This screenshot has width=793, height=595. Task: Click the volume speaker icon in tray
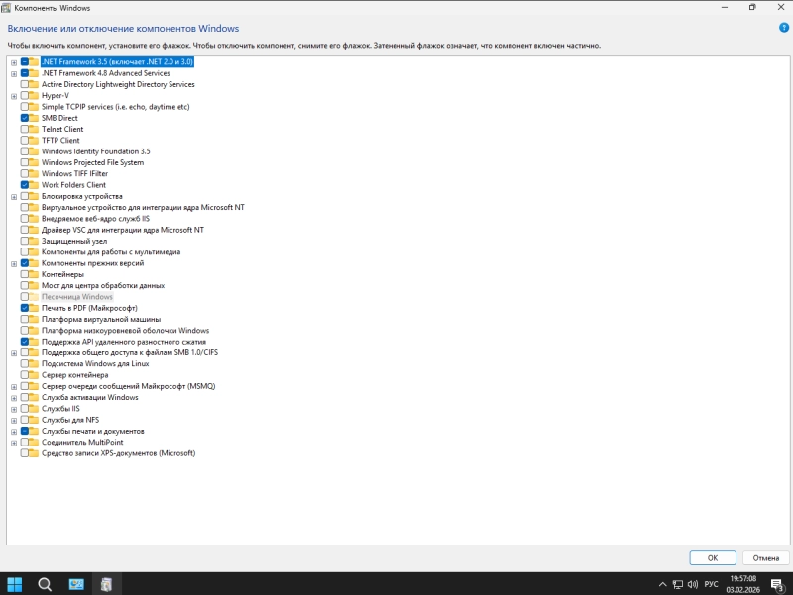tap(692, 584)
